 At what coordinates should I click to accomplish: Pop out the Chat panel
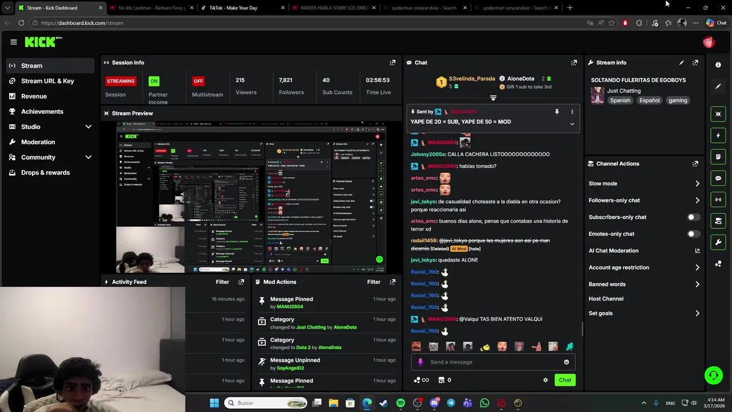(574, 62)
